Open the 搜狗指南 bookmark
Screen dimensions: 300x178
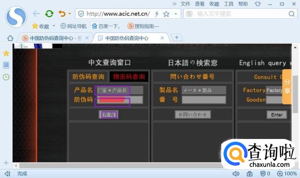click(143, 26)
